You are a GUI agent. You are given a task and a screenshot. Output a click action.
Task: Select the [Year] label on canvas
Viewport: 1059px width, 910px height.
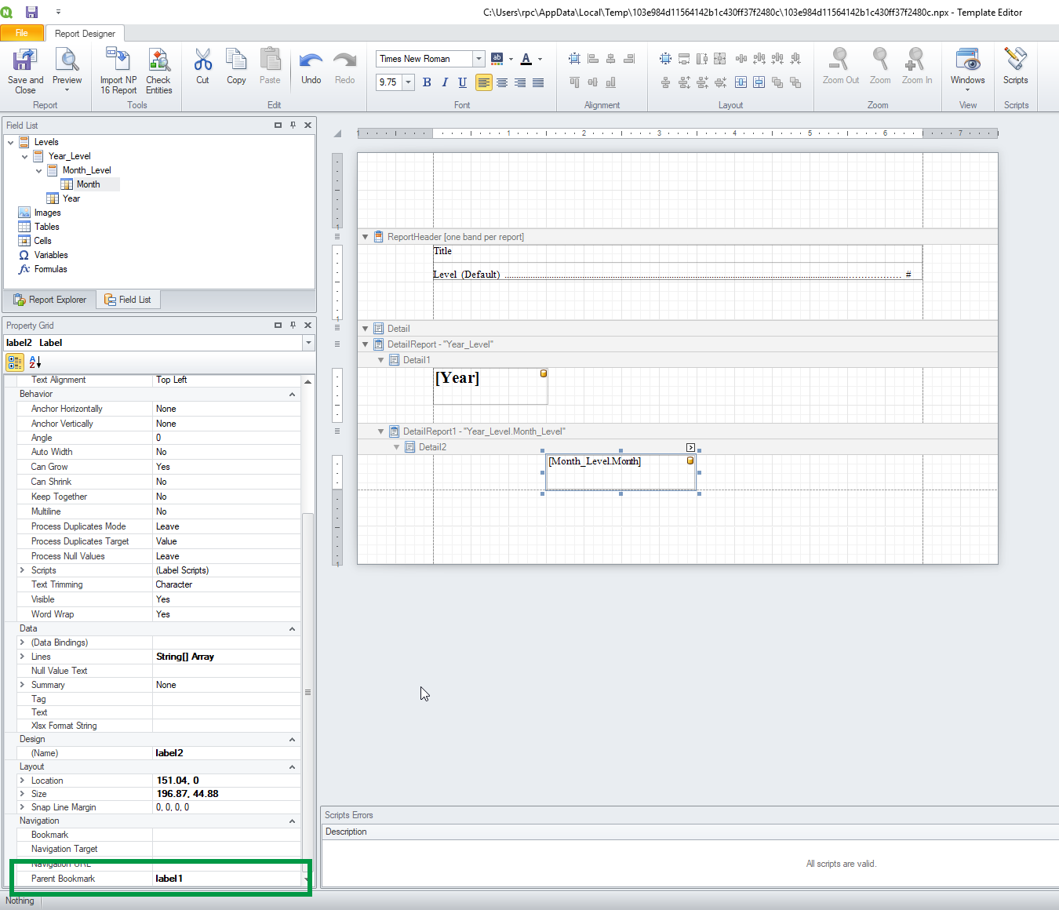tap(490, 386)
